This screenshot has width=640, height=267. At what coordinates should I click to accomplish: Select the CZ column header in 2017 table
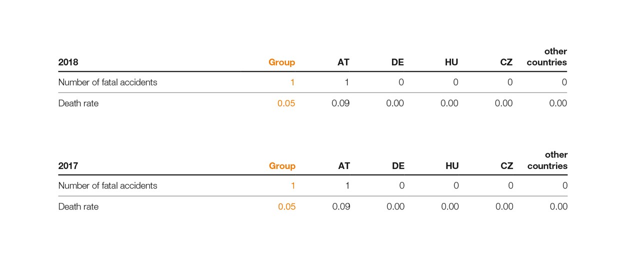coord(506,166)
